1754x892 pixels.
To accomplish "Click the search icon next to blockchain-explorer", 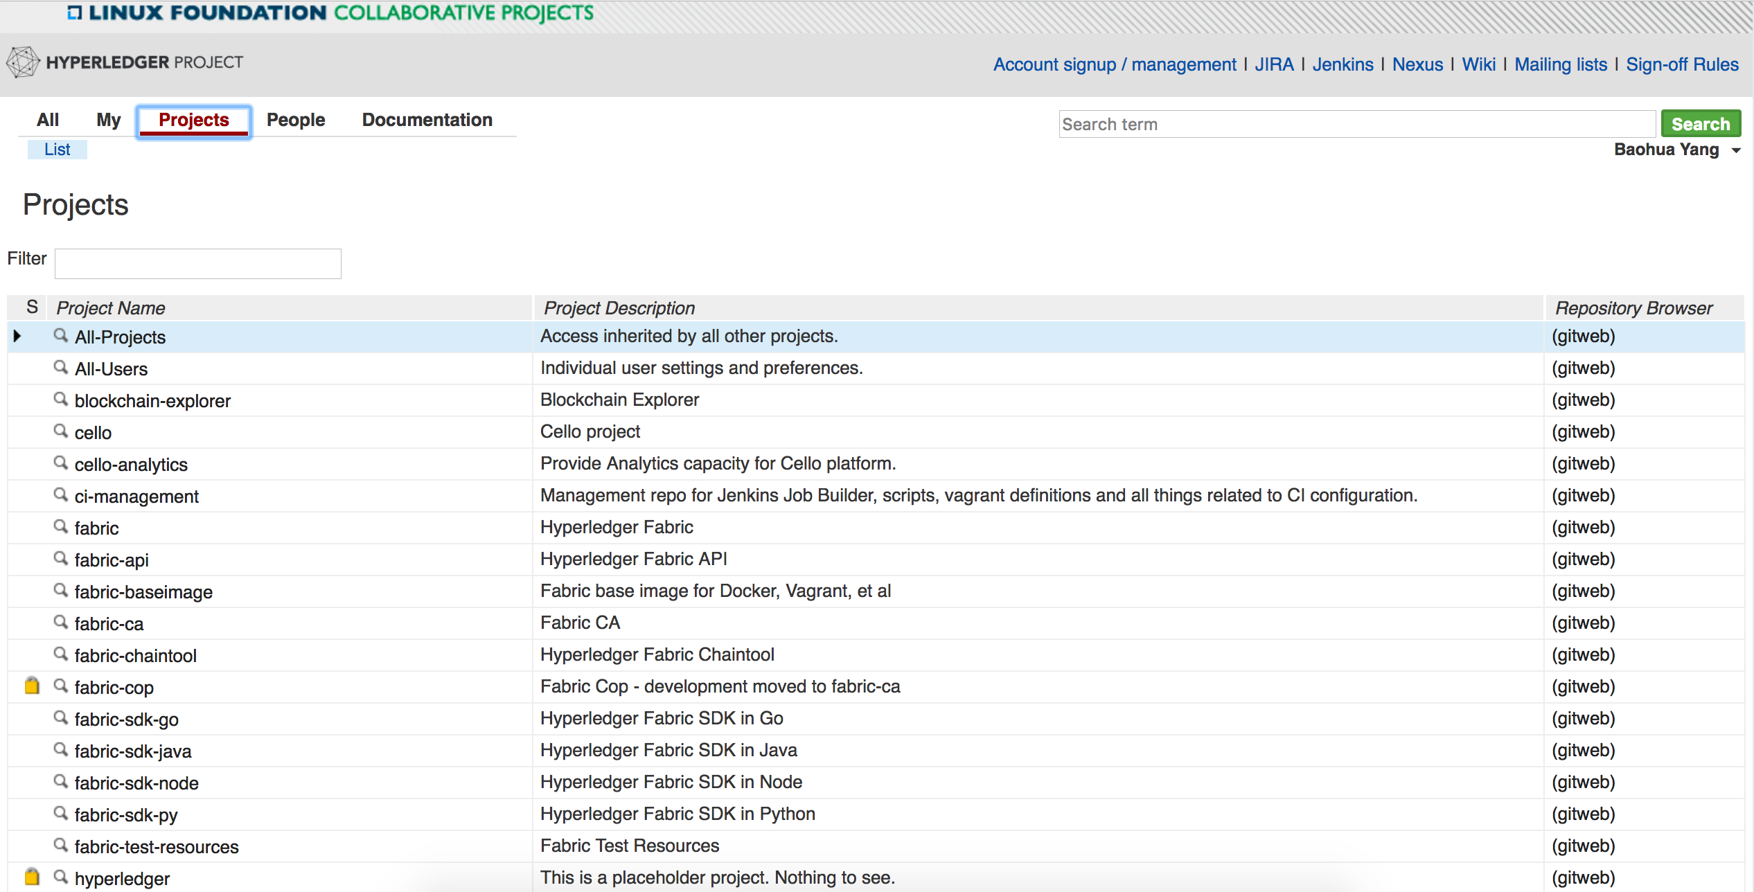I will point(61,399).
